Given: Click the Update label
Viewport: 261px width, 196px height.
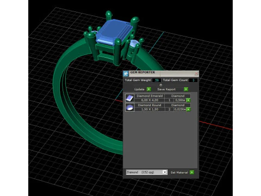Looking at the screenshot, I should 139,89.
